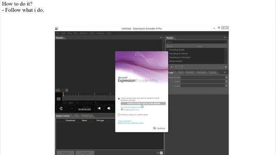Viewport: 276px width, 155px height.
Task: Select the Enhancements preset group
Action: tap(176, 61)
